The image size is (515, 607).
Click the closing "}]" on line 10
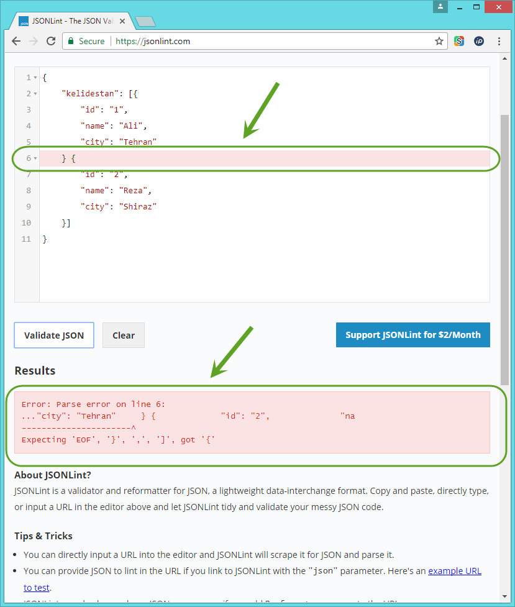point(66,223)
